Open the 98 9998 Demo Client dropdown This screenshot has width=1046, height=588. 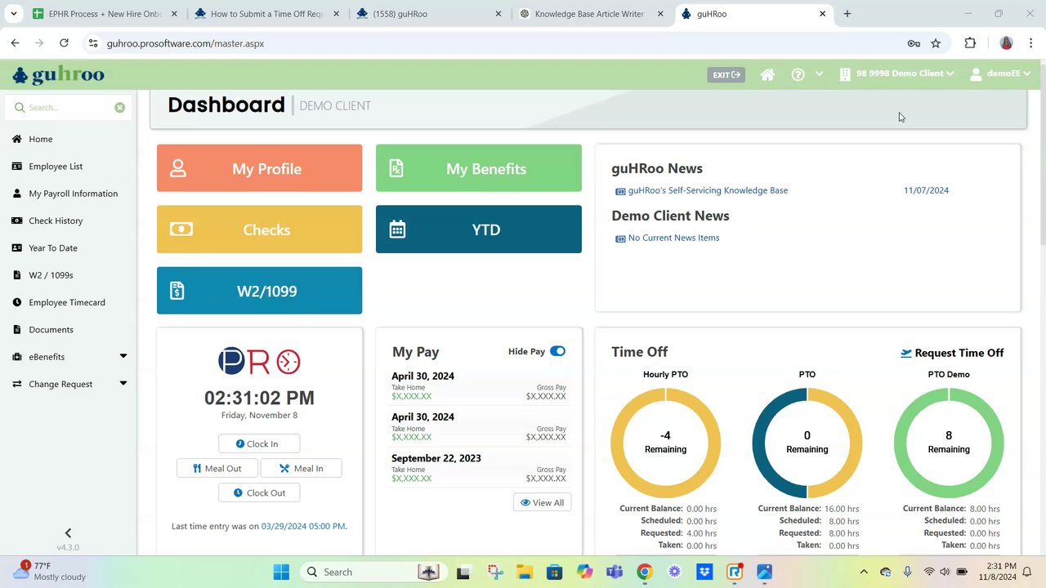click(896, 73)
